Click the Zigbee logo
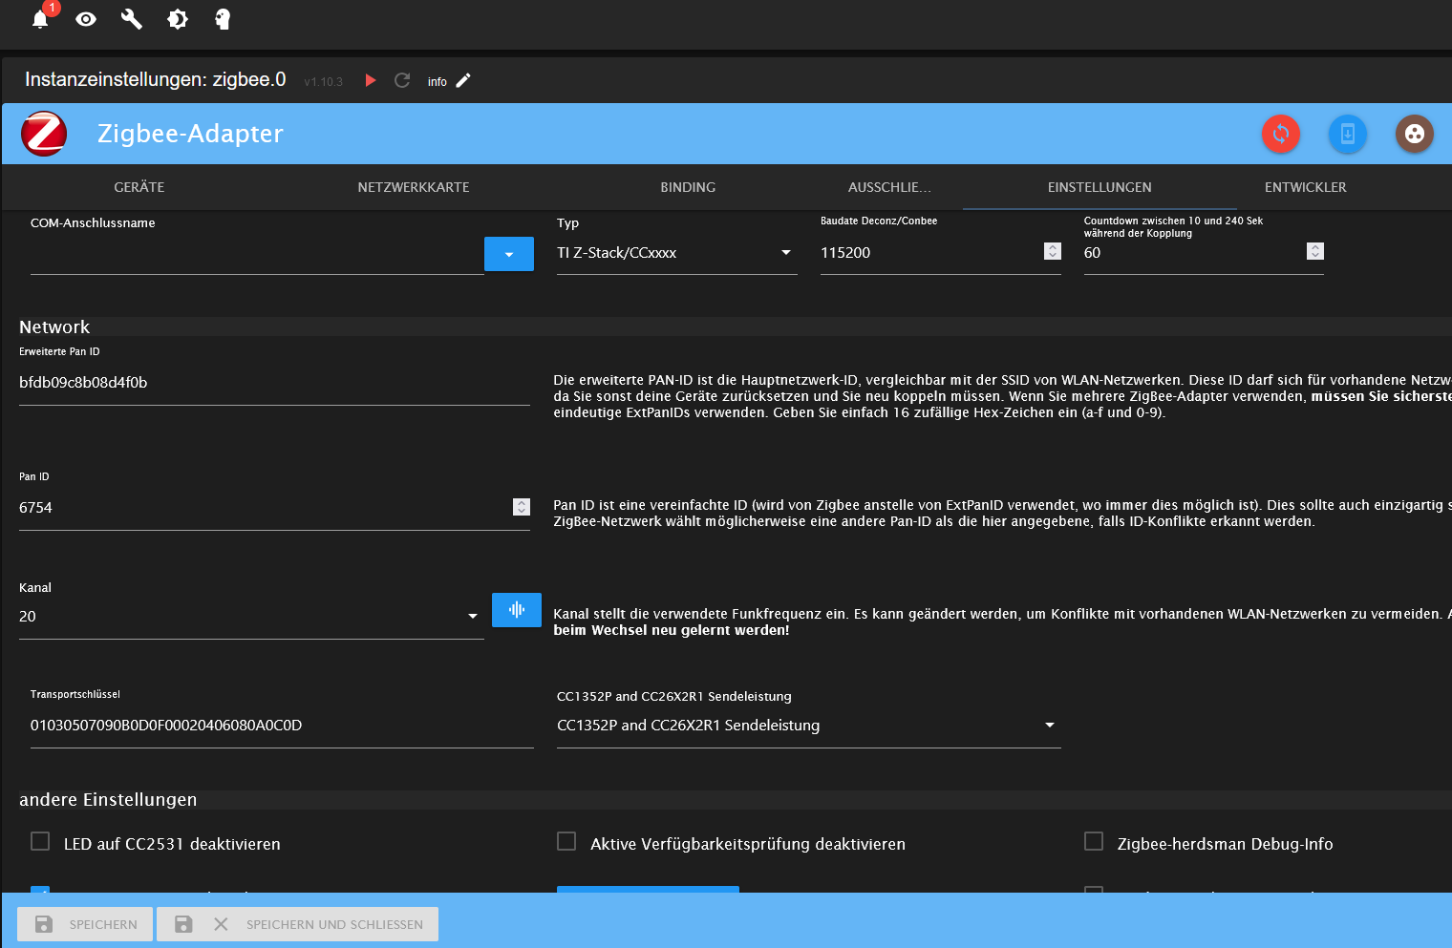Image resolution: width=1452 pixels, height=948 pixels. pyautogui.click(x=44, y=134)
